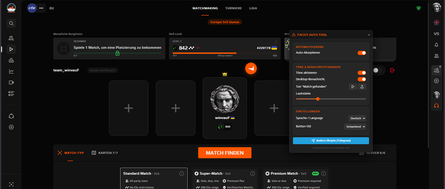Select the KARTEN 7/7 tab
The width and height of the screenshot is (445, 189).
(104, 153)
